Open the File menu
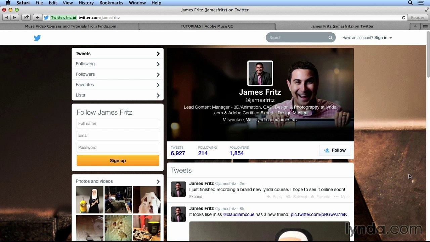This screenshot has width=430, height=242. coord(39,3)
